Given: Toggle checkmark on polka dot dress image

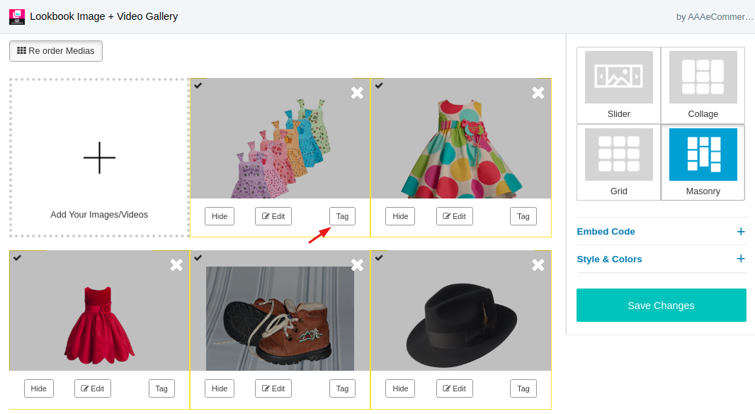Looking at the screenshot, I should tap(379, 85).
